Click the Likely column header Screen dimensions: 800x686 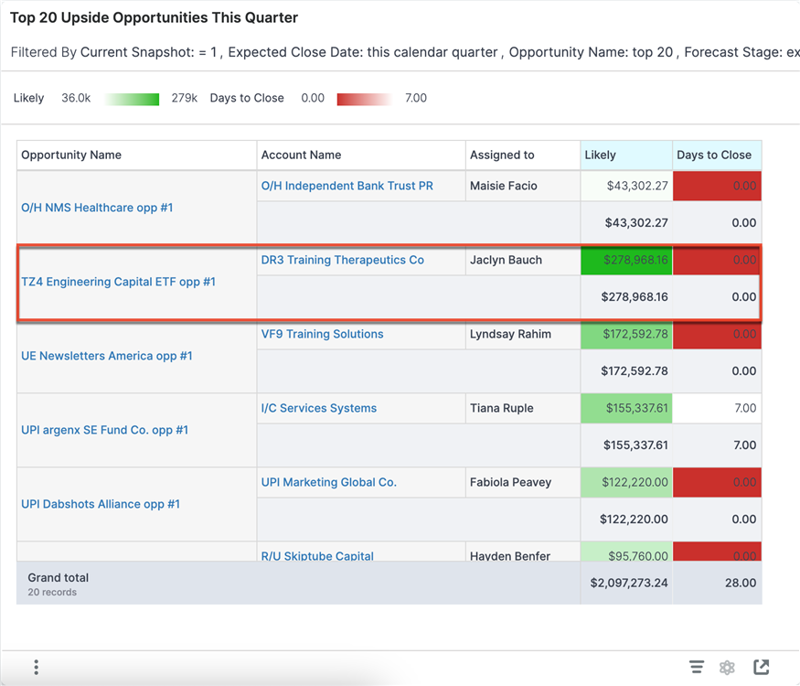coord(600,155)
